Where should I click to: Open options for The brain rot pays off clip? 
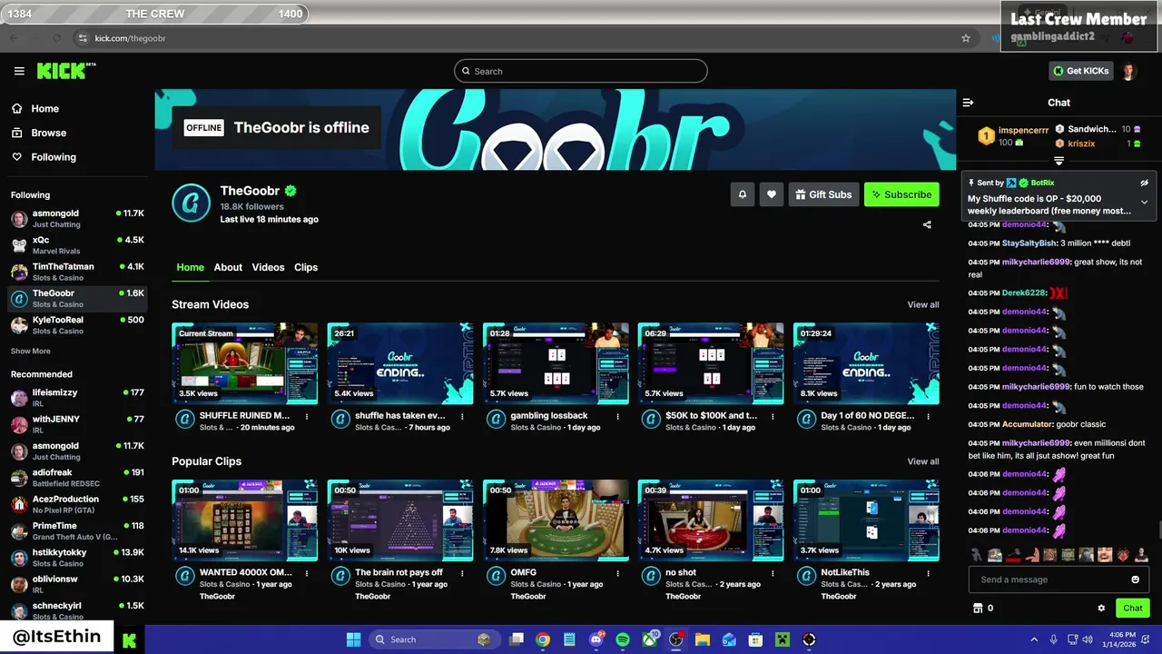click(462, 574)
